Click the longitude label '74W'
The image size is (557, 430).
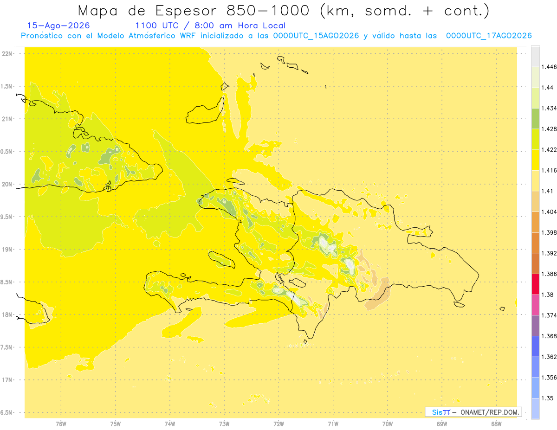pos(169,424)
